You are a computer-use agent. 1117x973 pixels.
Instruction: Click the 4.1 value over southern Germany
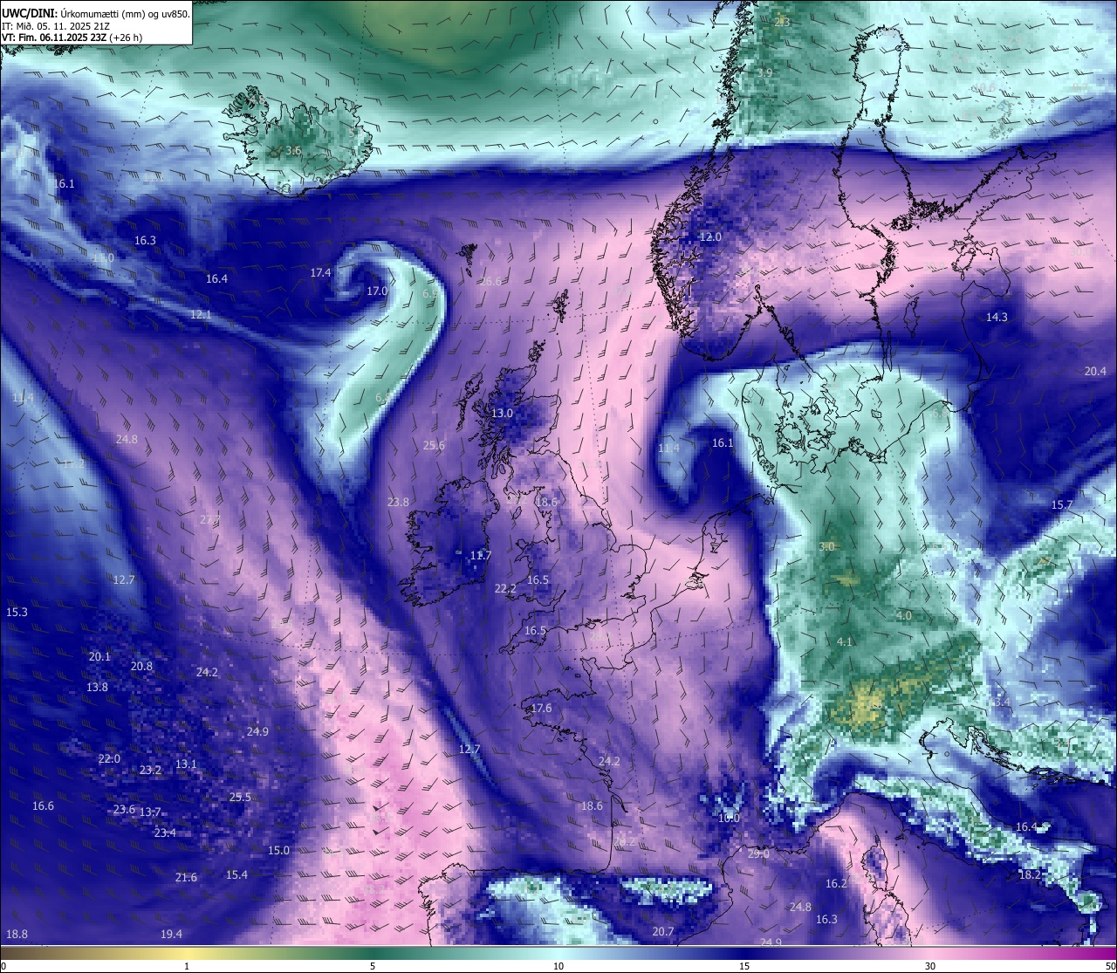pyautogui.click(x=845, y=642)
